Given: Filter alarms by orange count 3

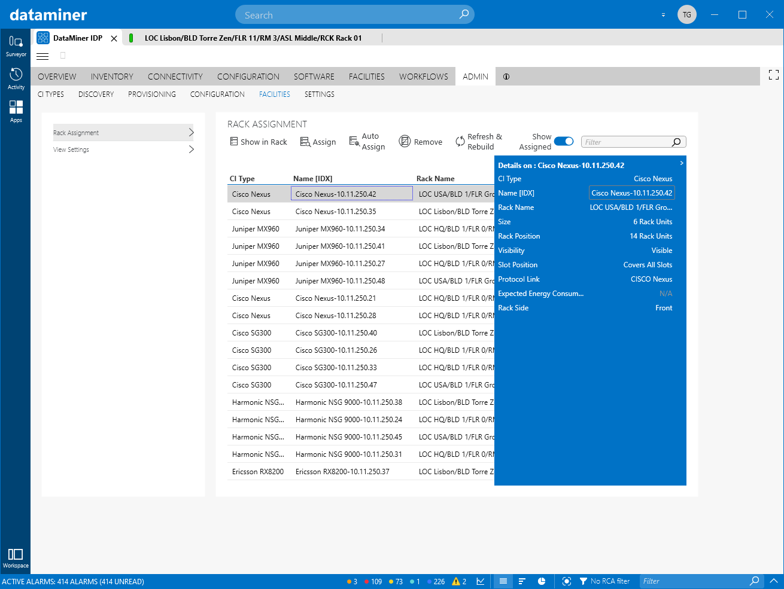Looking at the screenshot, I should 352,581.
